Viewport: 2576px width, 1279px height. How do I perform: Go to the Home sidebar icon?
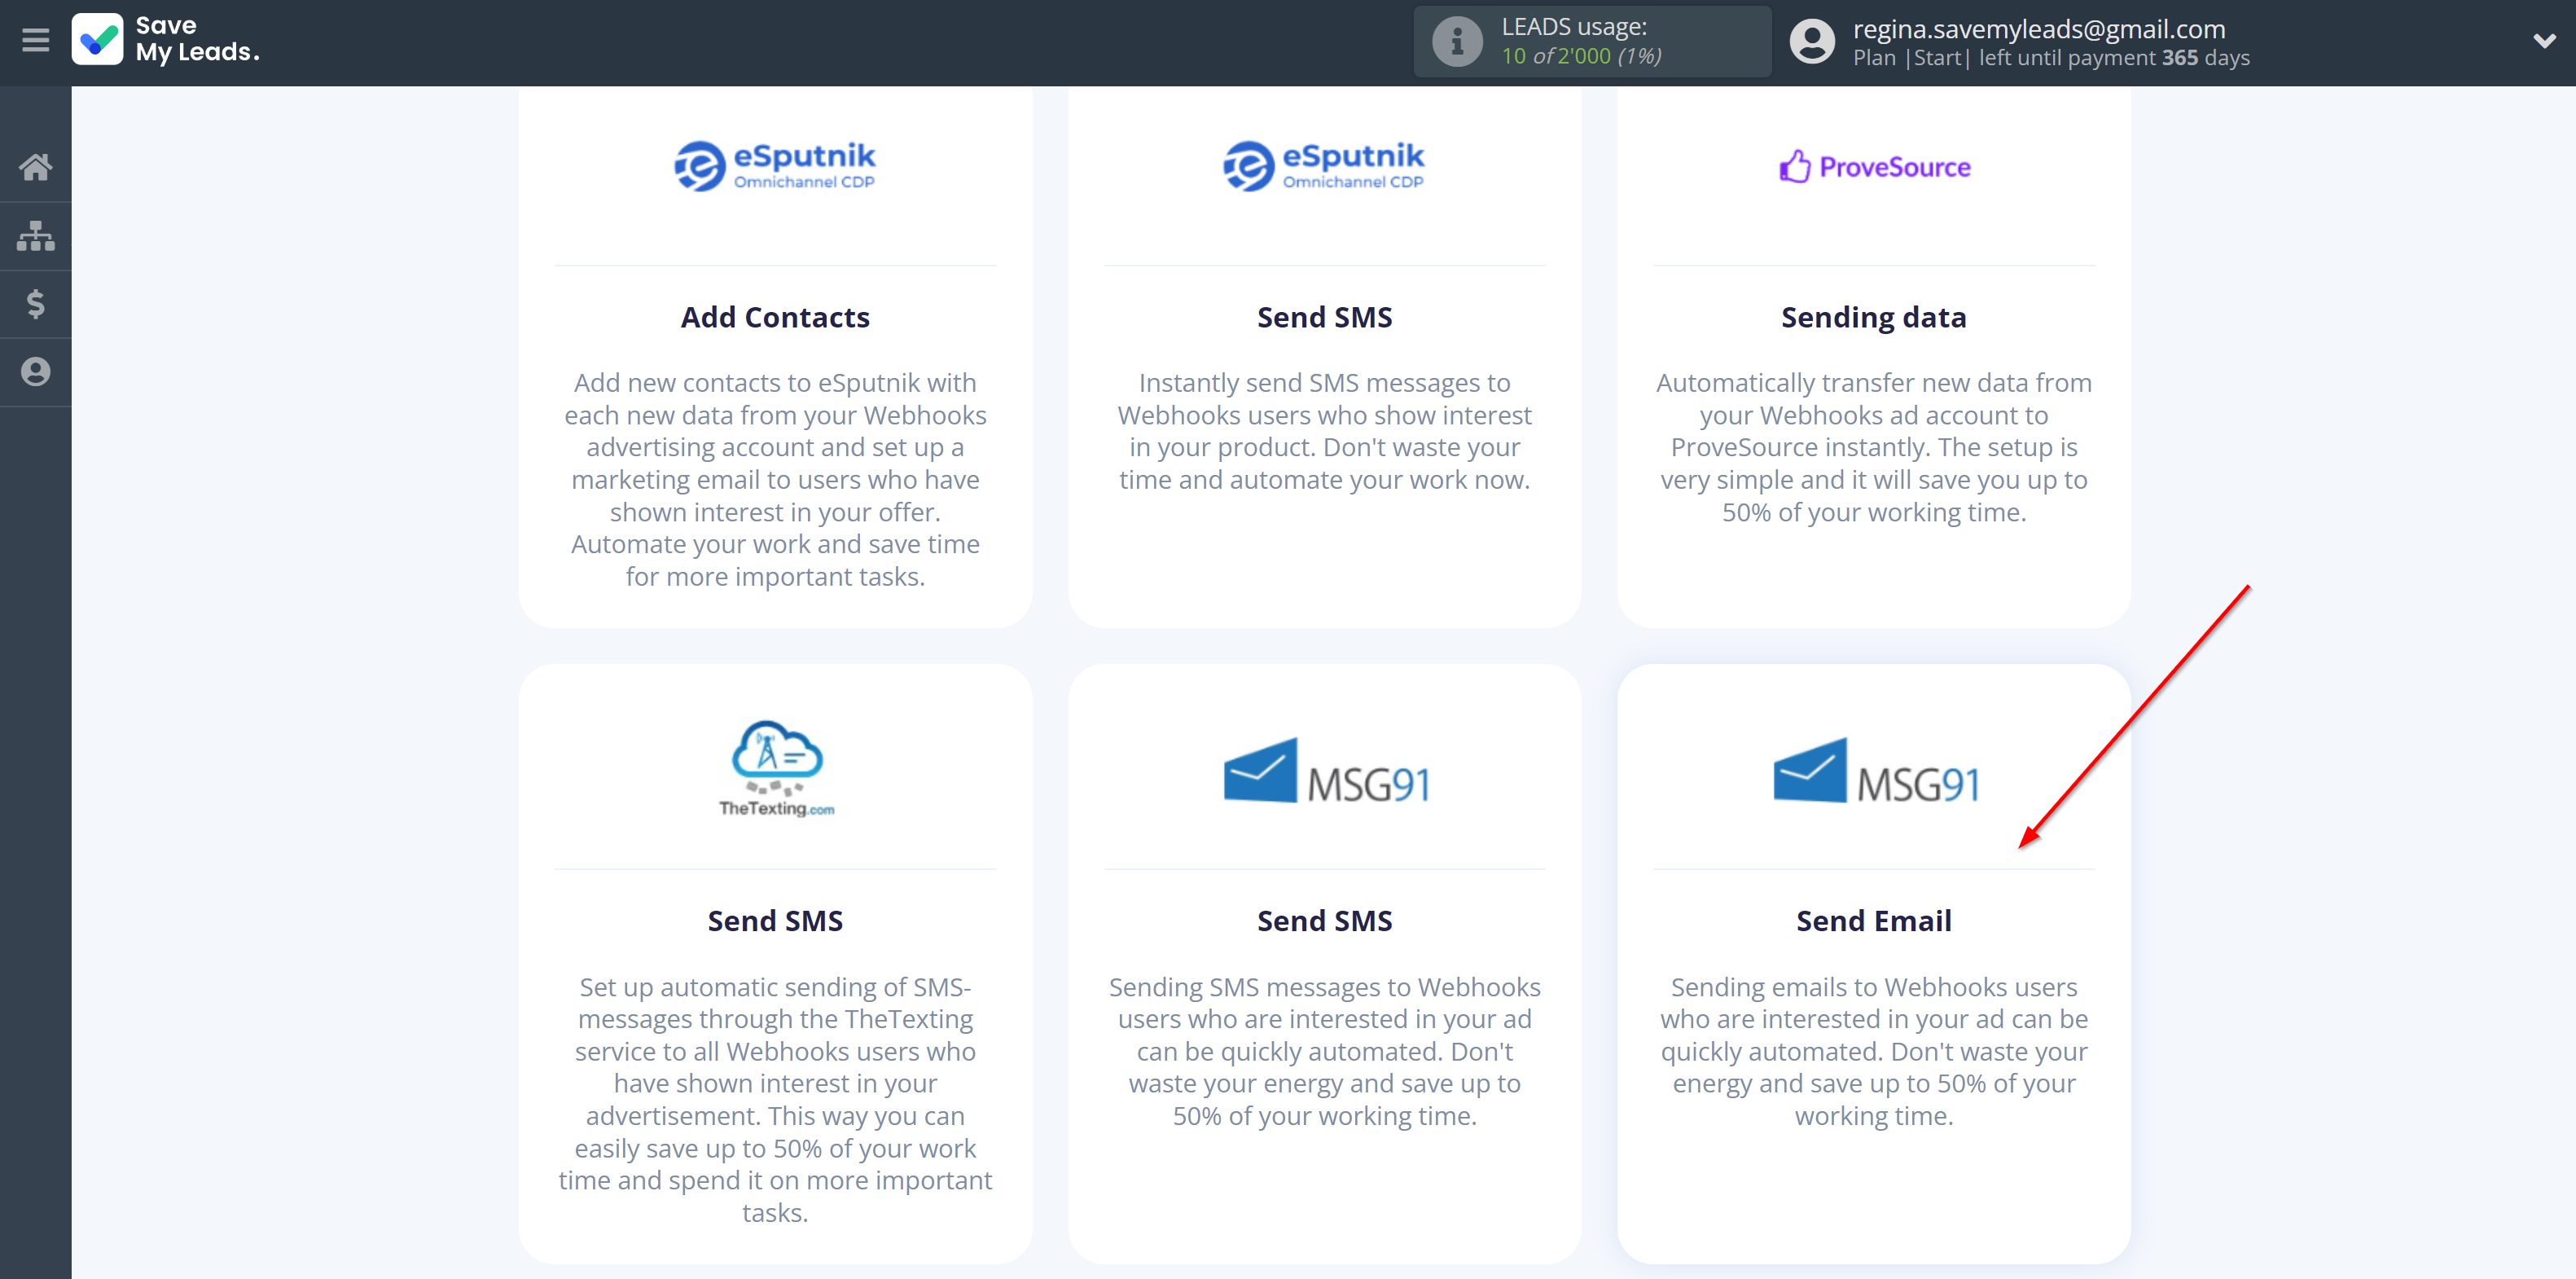pos(35,167)
